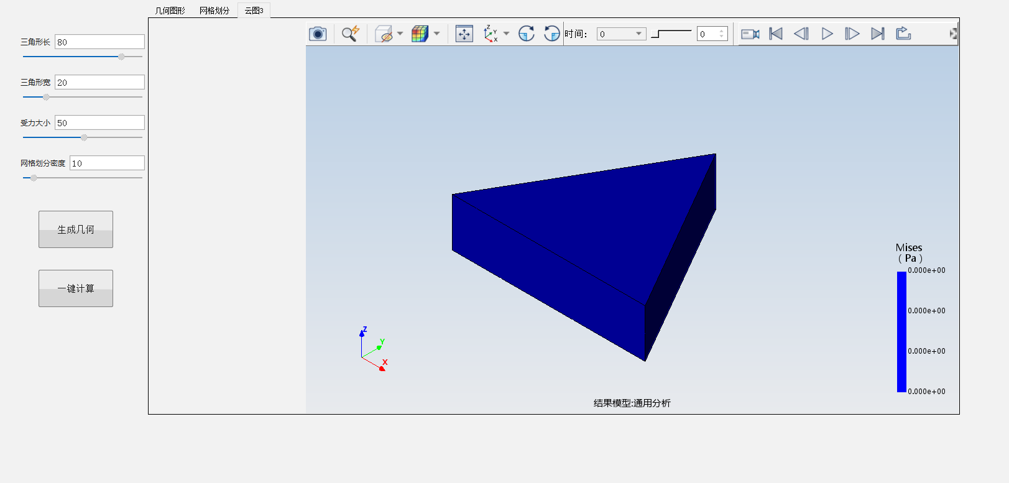1009x483 pixels.
Task: Click the Mises color legend bar
Action: pos(901,331)
